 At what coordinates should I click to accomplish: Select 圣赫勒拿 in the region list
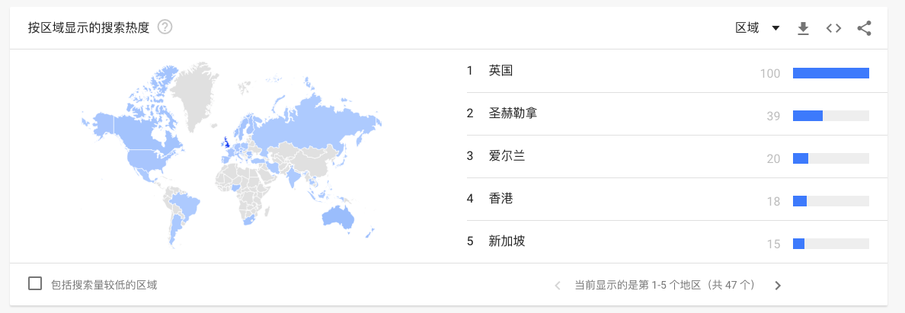point(513,113)
